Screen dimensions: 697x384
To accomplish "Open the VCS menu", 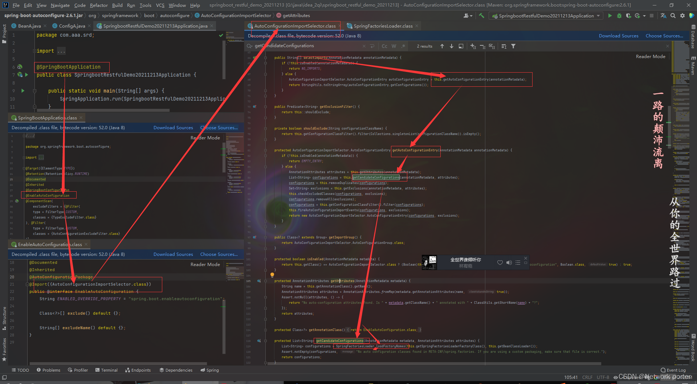I will [160, 5].
